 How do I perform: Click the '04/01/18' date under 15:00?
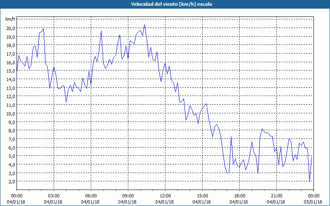pyautogui.click(x=202, y=202)
